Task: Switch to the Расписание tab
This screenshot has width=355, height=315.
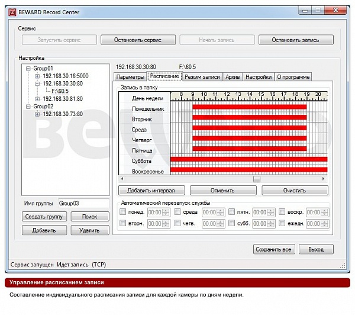Action: tap(164, 76)
